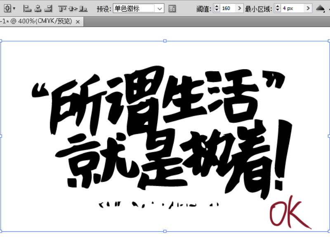
Task: Click the top-center bounding box handle
Action: [x=165, y=41]
